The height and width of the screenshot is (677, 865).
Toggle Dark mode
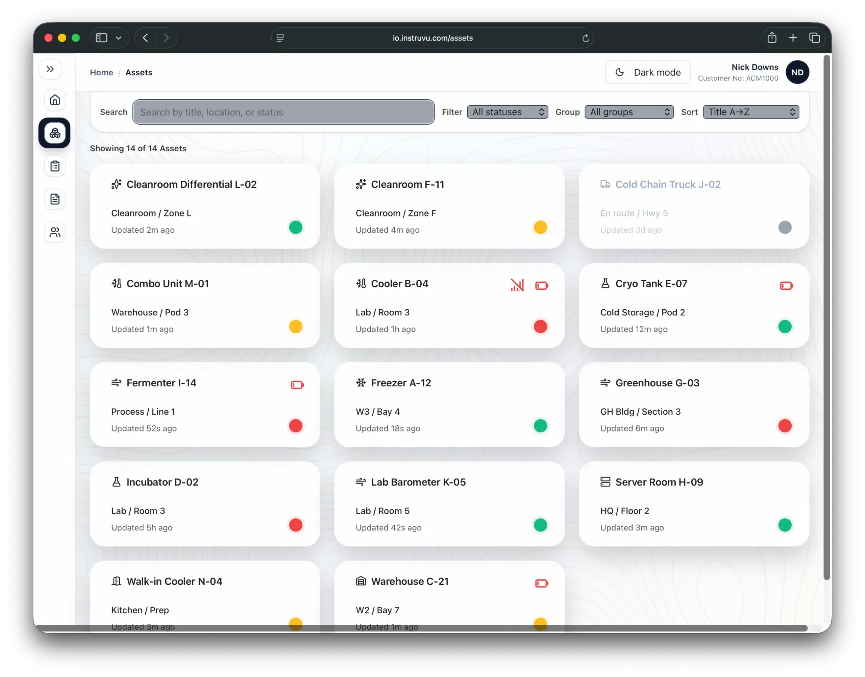point(648,72)
